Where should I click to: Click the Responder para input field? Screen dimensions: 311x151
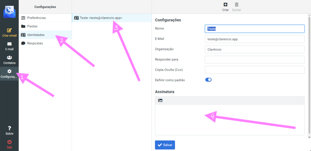pos(255,60)
